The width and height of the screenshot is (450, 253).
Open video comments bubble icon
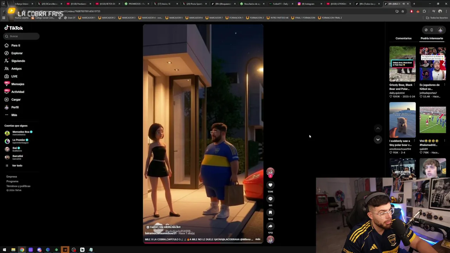[270, 199]
